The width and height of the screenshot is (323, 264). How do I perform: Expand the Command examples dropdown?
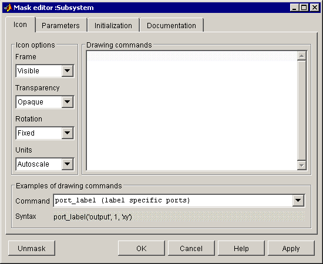click(298, 201)
